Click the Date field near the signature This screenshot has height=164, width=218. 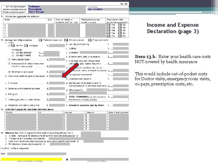point(37,154)
